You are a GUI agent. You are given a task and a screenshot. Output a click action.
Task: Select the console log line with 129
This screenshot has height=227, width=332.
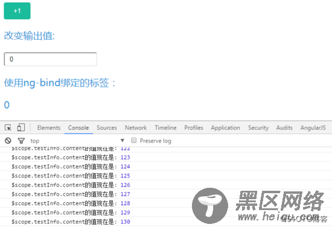(x=166, y=213)
